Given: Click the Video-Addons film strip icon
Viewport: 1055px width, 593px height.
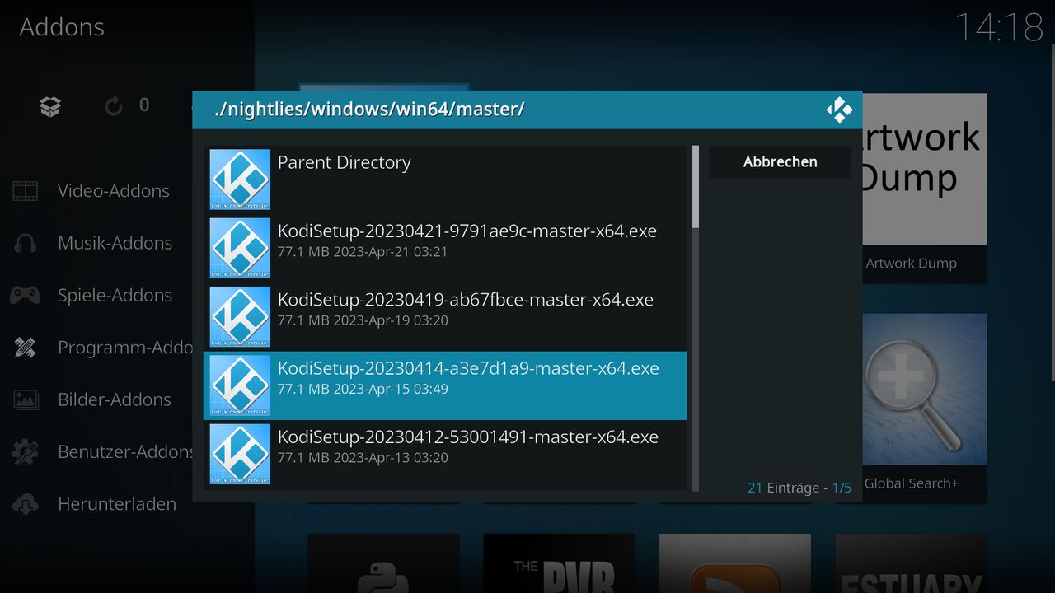Looking at the screenshot, I should coord(26,191).
